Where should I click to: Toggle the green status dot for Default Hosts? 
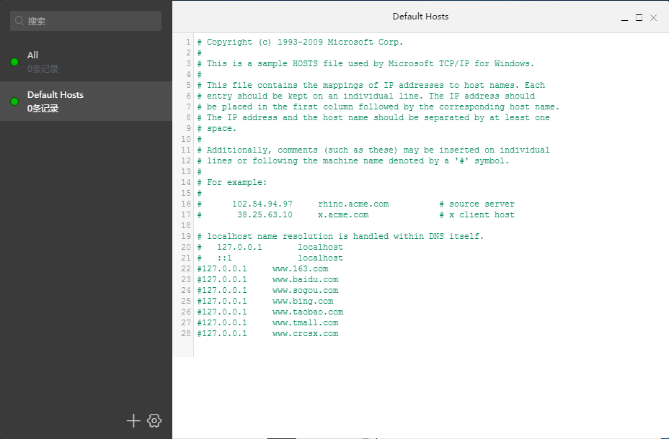[x=14, y=101]
